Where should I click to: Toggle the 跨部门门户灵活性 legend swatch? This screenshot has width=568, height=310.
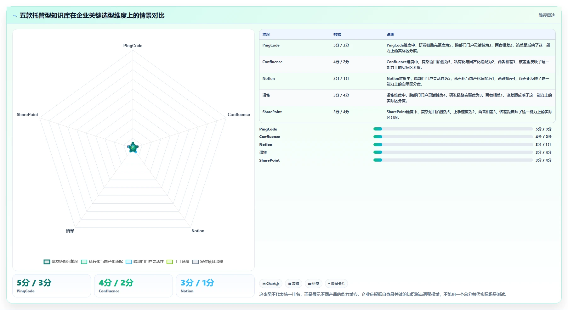129,262
